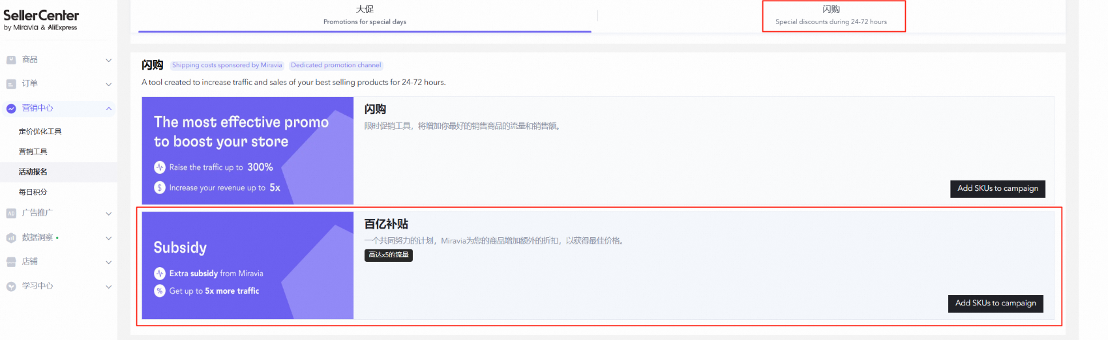Open 定价优化工具 submenu item
The height and width of the screenshot is (340, 1108).
pos(40,132)
